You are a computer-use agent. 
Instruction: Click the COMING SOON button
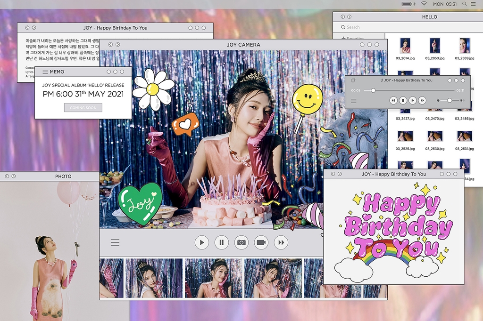(83, 108)
